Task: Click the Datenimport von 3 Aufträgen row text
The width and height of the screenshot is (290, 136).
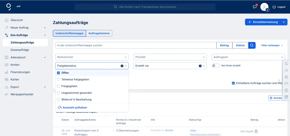Action: (86, 133)
